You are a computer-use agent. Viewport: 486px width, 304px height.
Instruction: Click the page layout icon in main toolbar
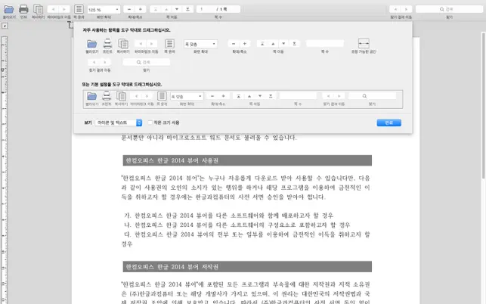79,9
